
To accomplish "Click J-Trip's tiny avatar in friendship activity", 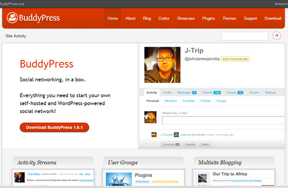I will [154, 135].
